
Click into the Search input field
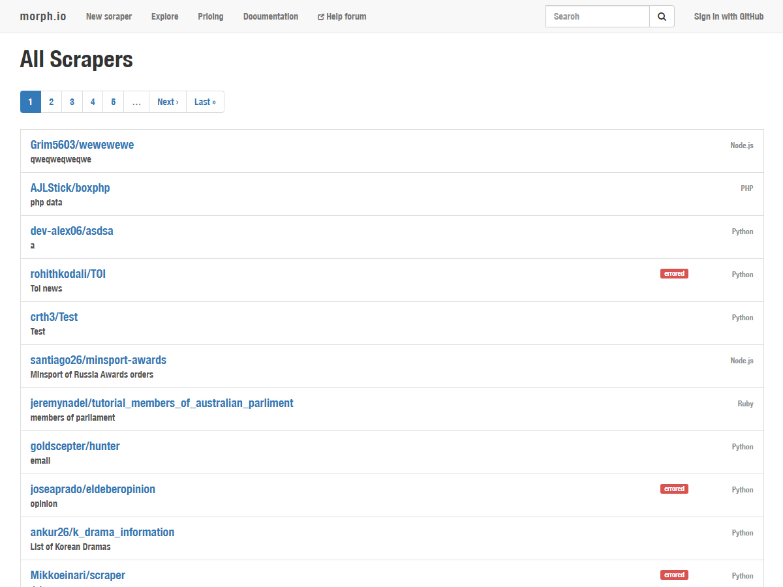point(597,17)
